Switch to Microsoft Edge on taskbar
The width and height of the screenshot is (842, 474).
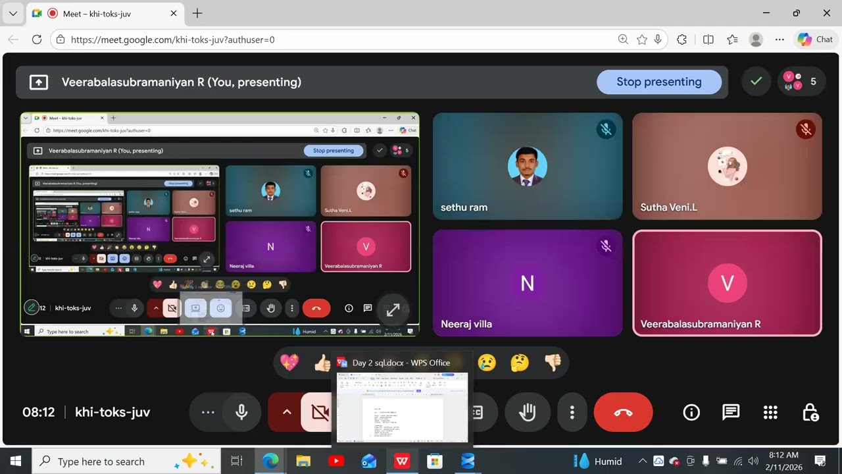[270, 461]
